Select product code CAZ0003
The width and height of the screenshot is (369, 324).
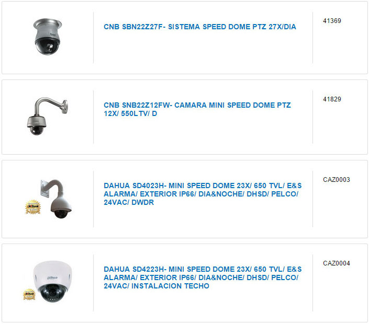(337, 180)
